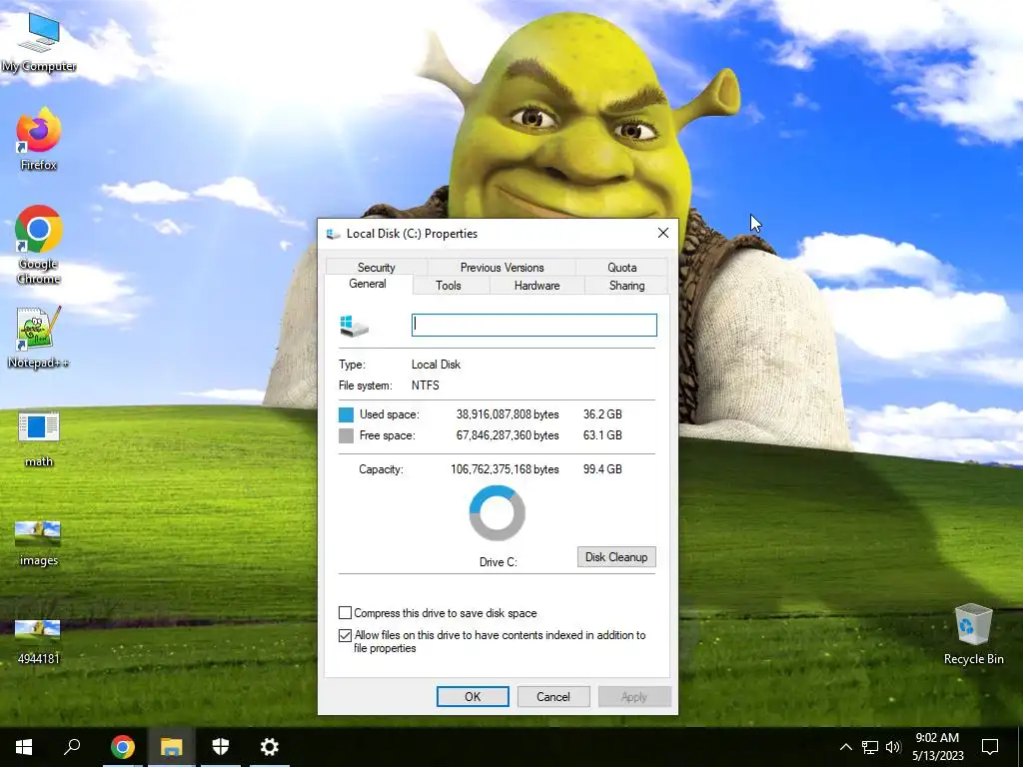Click the drive label text field

(x=534, y=325)
